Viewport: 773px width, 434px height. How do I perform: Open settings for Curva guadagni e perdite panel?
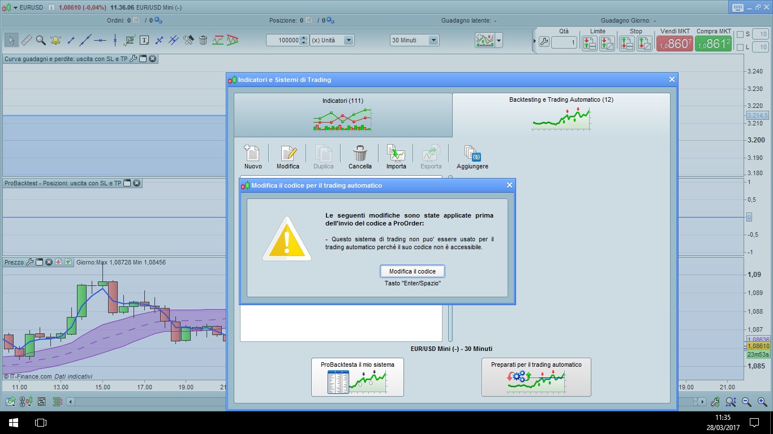click(x=134, y=59)
